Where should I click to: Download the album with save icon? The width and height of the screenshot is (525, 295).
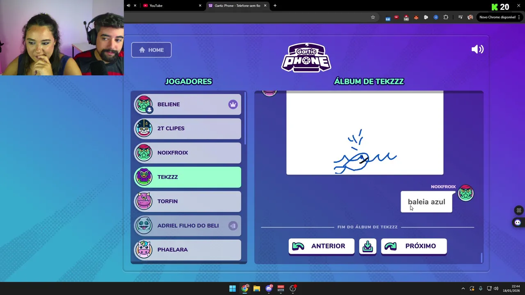click(367, 246)
